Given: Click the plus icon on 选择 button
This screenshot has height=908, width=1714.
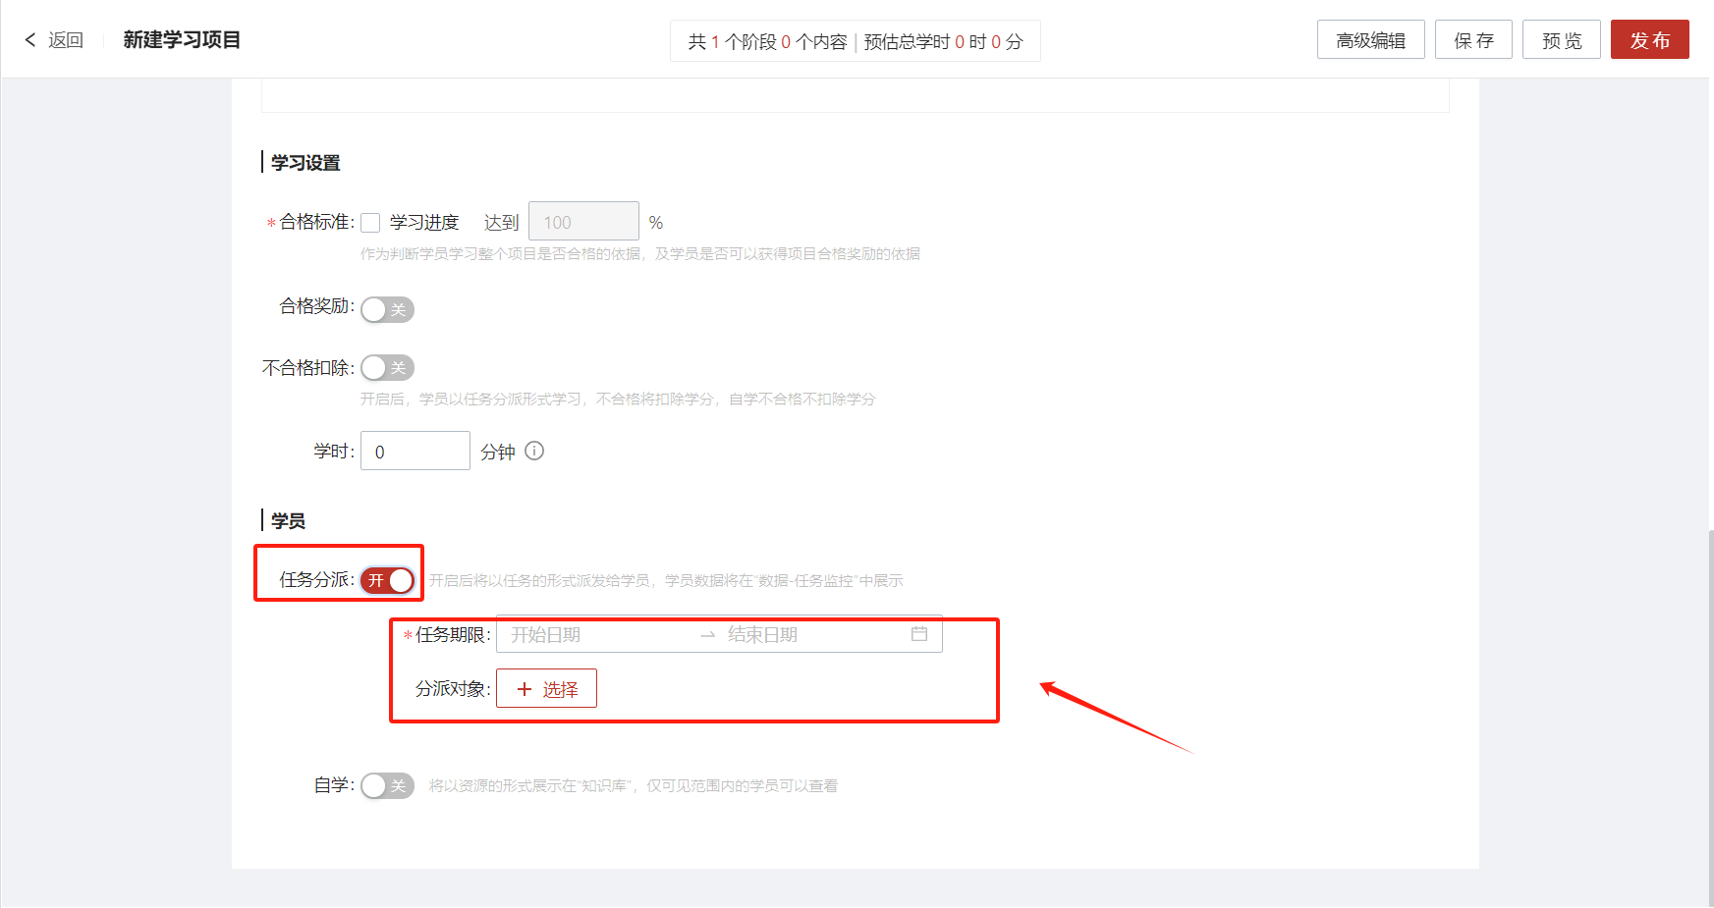Looking at the screenshot, I should coord(525,689).
